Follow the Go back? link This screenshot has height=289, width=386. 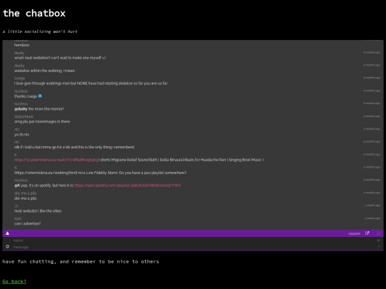click(14, 281)
